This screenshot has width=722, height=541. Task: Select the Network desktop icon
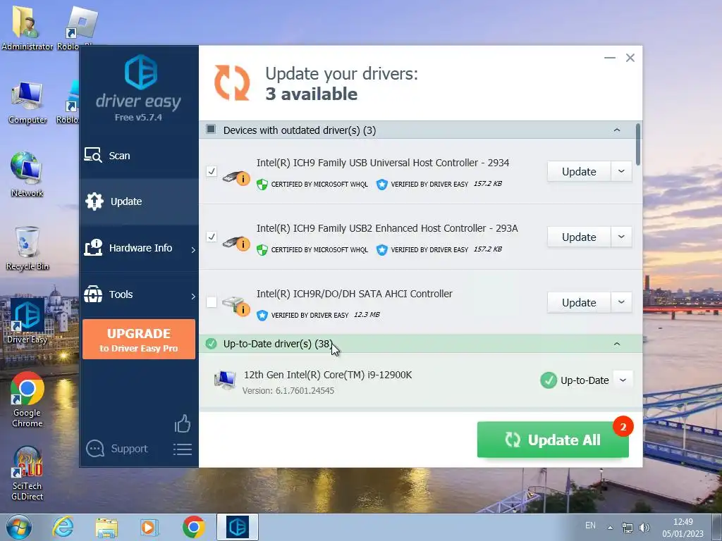[x=27, y=175]
